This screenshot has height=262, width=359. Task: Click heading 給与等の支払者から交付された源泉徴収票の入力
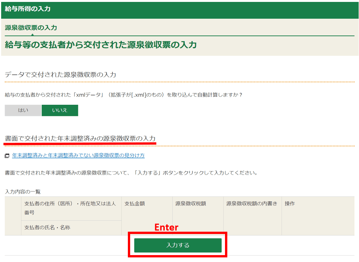pos(101,44)
